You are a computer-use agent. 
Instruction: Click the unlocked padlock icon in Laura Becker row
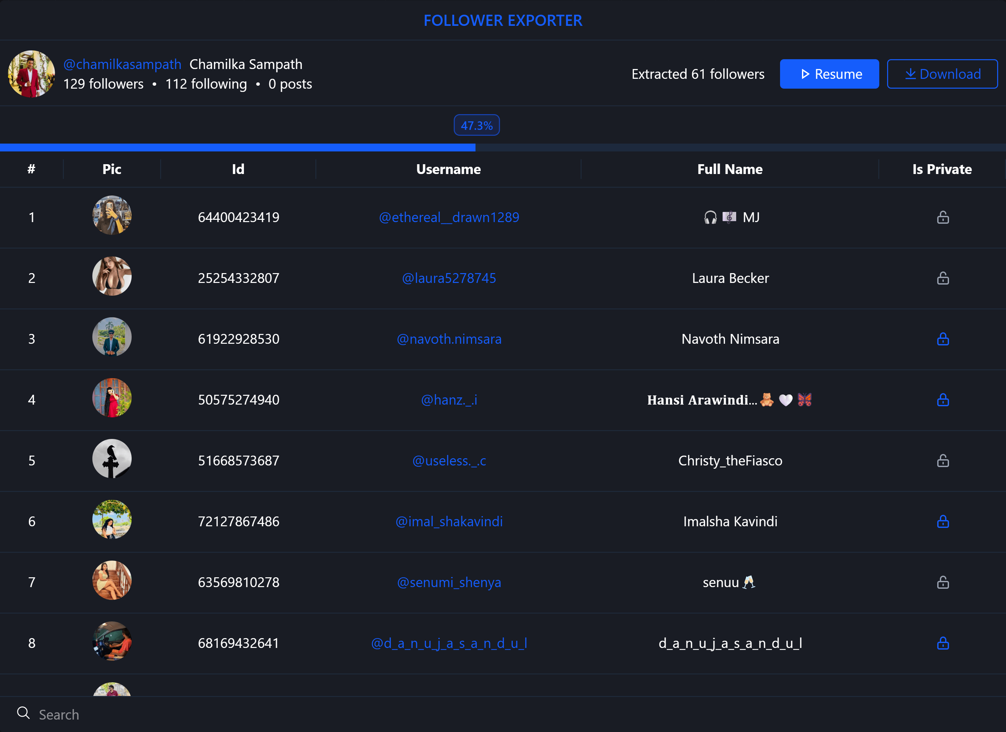coord(942,278)
